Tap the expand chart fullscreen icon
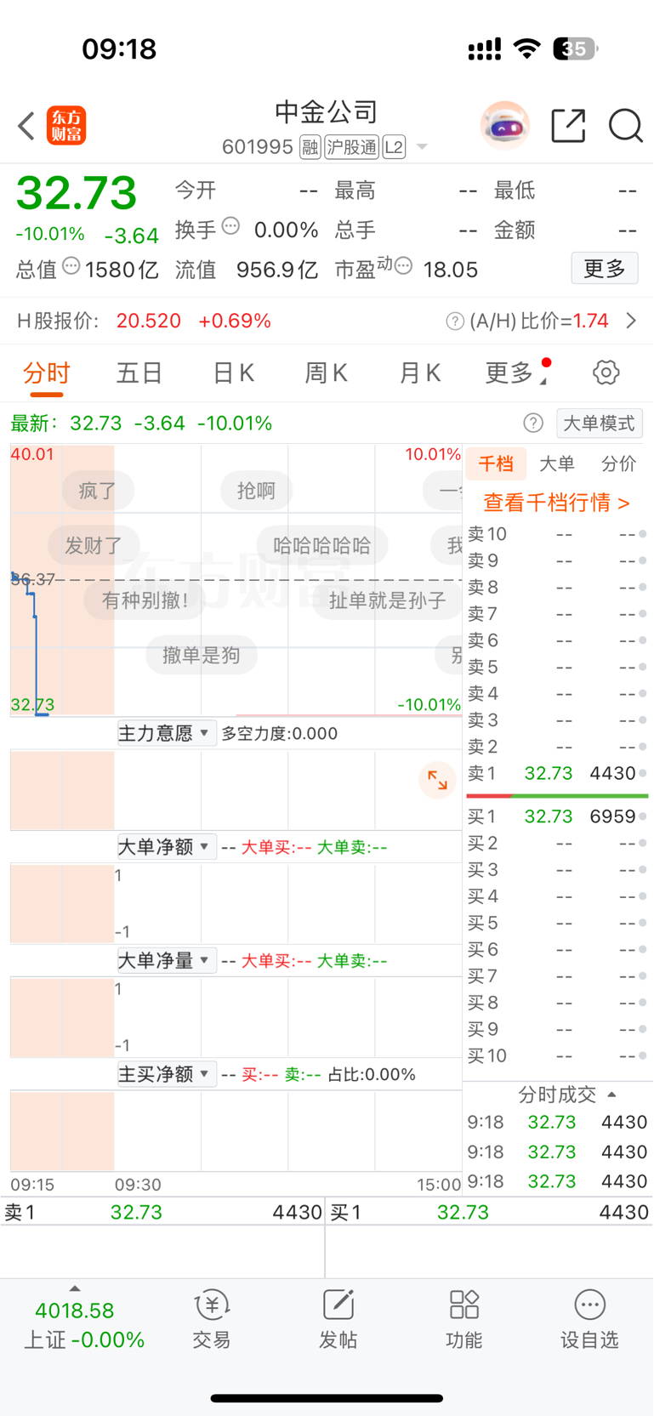The image size is (654, 1416). 438,780
